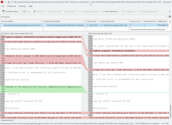Float the Navigation panel with diamond icon
The image size is (172, 125).
pyautogui.click(x=166, y=17)
